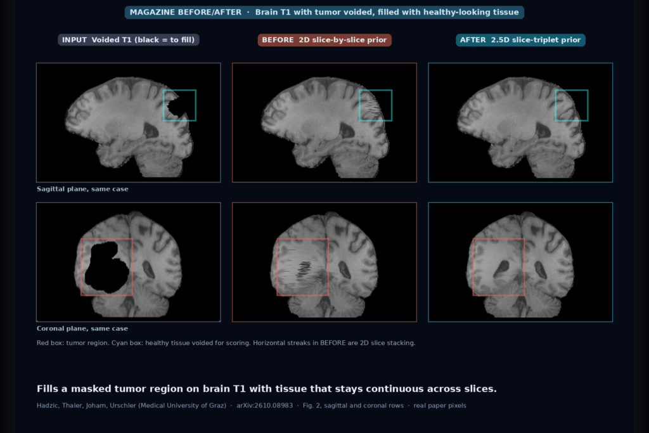Select the BEFORE 2D slice-by-slice prior label
Image resolution: width=649 pixels, height=433 pixels.
[x=324, y=40]
